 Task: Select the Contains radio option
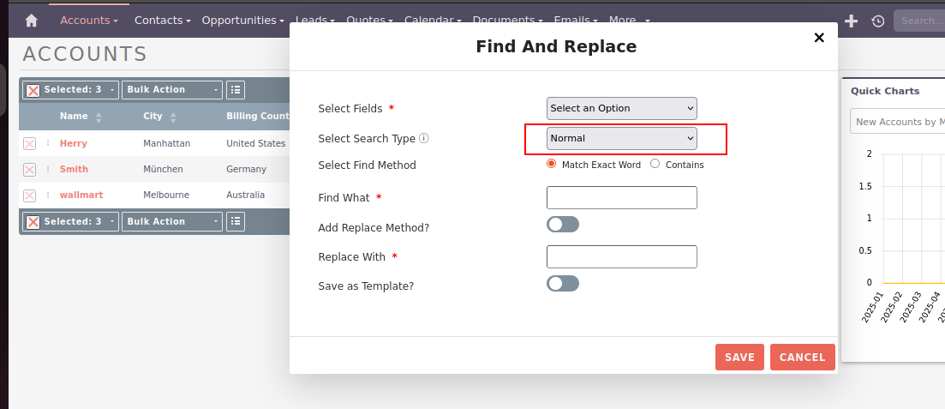tap(655, 164)
